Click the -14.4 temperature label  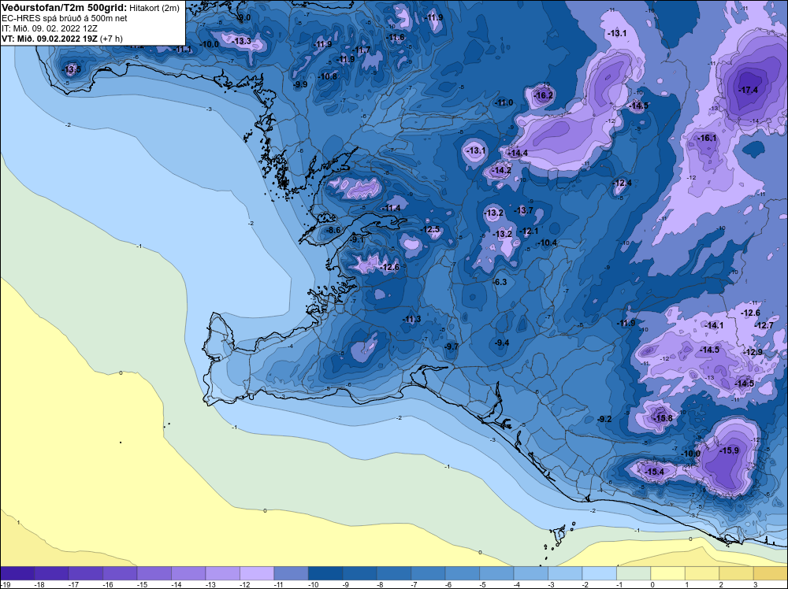click(518, 153)
